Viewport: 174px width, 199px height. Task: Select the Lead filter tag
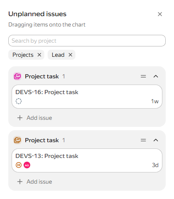[x=58, y=55]
